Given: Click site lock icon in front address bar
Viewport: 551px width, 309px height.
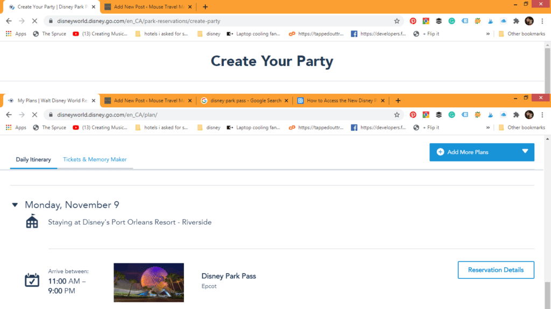Looking at the screenshot, I should coord(51,115).
